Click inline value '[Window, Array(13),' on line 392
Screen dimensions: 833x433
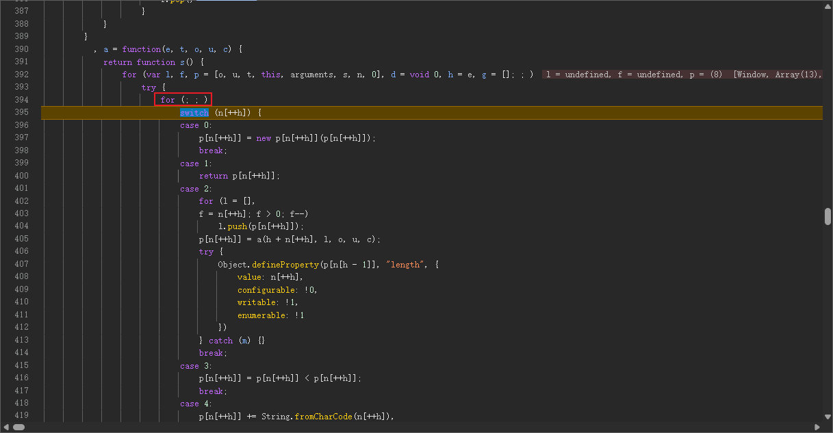click(x=777, y=75)
